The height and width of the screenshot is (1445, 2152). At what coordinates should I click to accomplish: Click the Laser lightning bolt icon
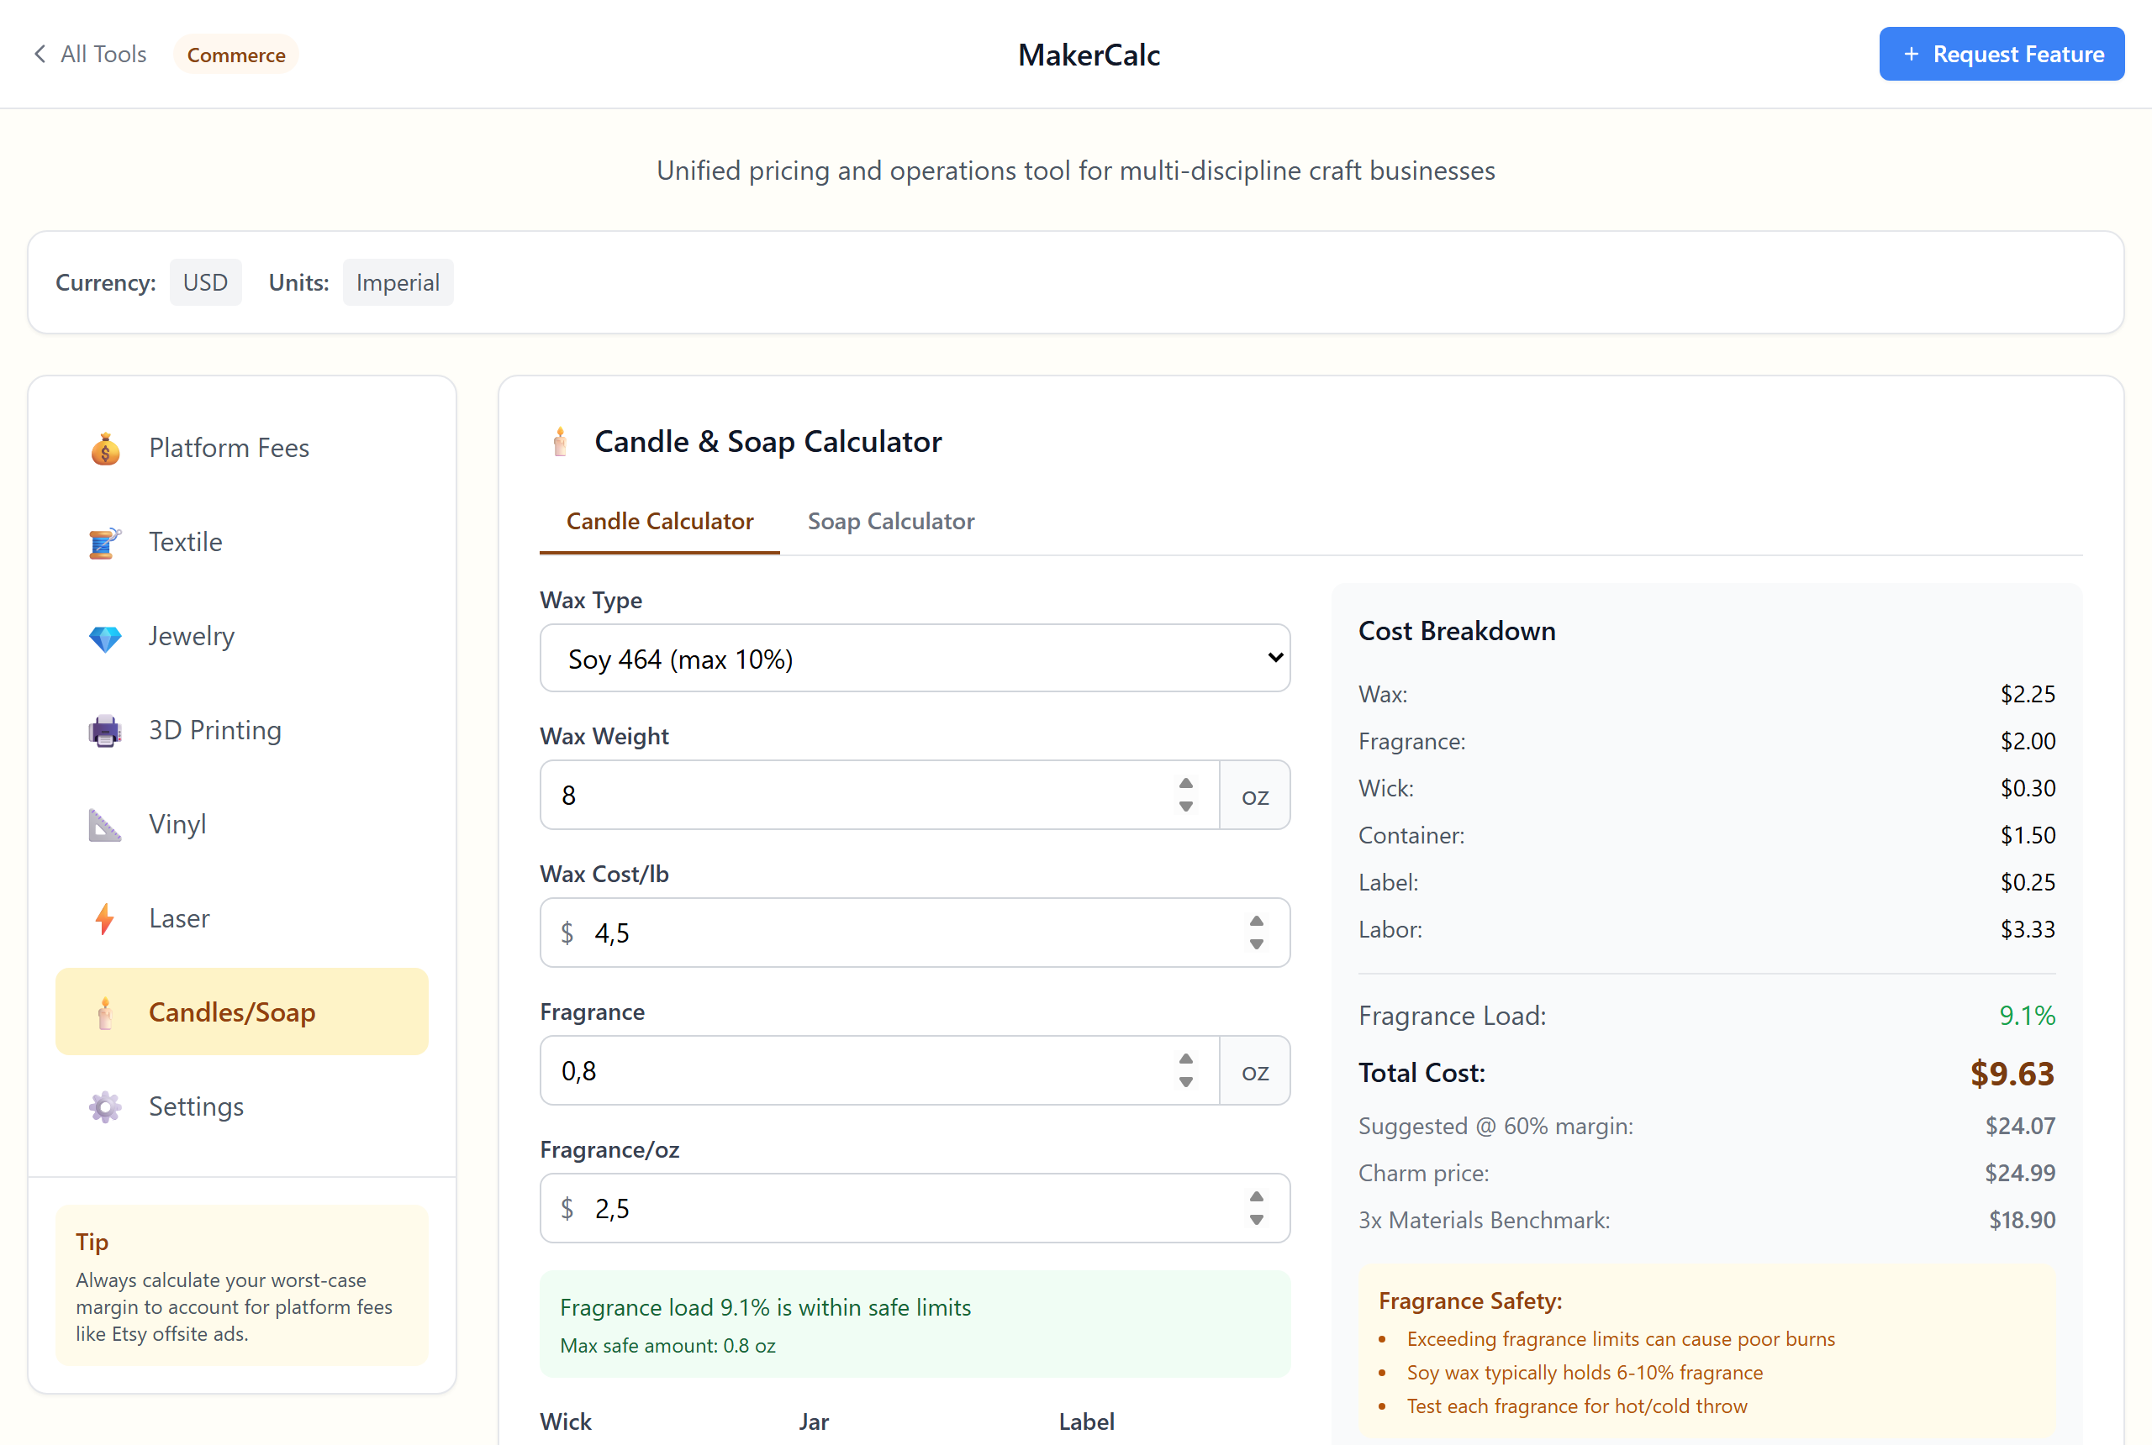pyautogui.click(x=104, y=919)
